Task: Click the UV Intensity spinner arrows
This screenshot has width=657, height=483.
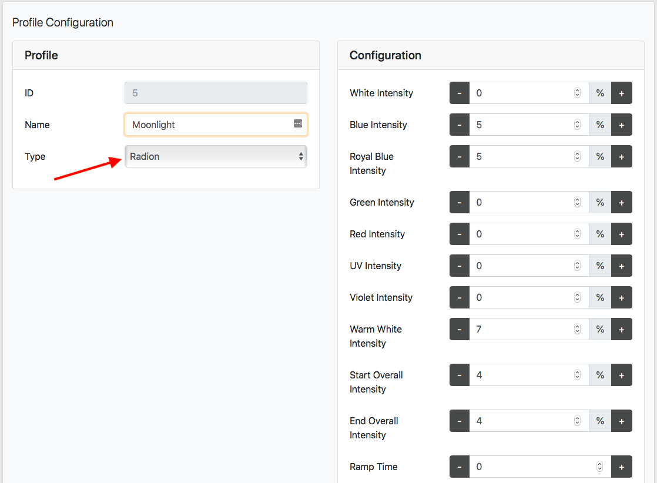Action: click(x=578, y=266)
